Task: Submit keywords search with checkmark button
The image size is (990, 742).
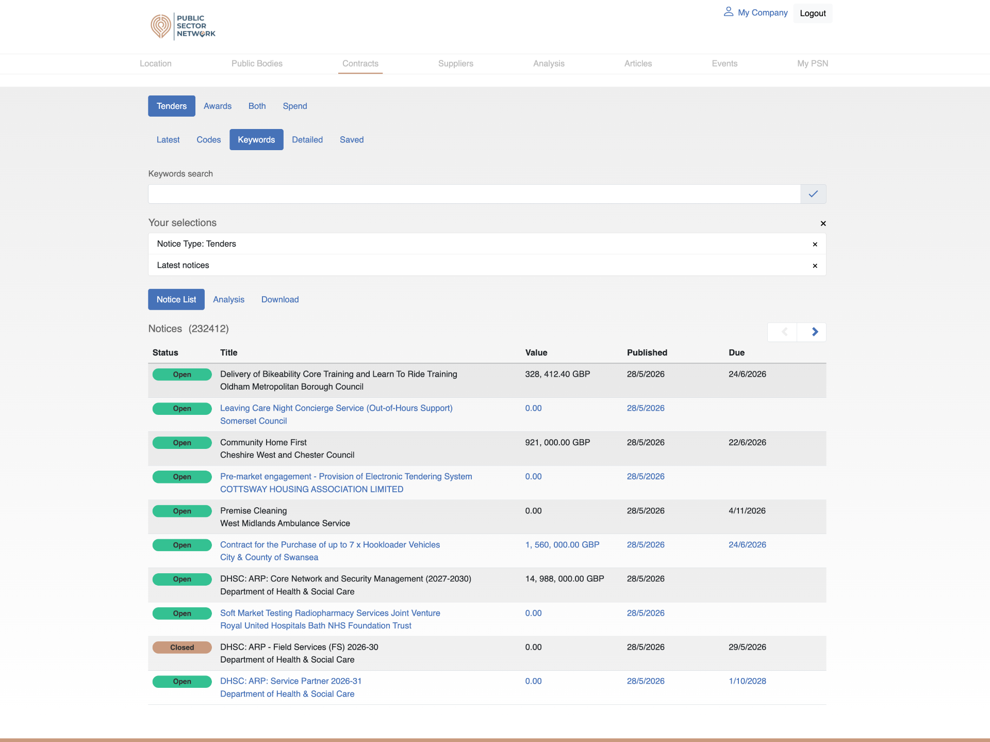Action: pos(813,194)
